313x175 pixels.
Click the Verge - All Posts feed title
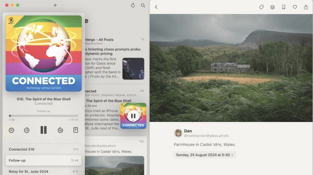pyautogui.click(x=99, y=40)
